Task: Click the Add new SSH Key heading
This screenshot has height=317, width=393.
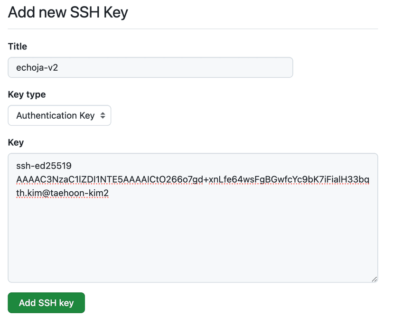Action: click(67, 12)
